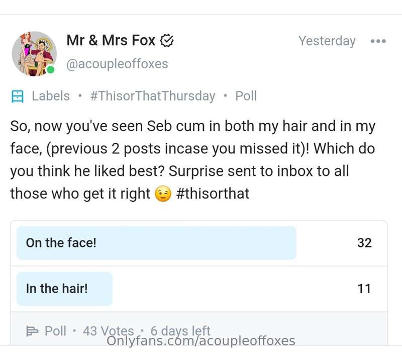Image resolution: width=402 pixels, height=353 pixels.
Task: Vote for the first poll option
Action: (156, 243)
